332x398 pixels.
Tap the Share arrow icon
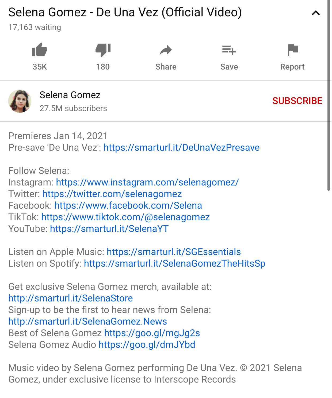[x=166, y=50]
